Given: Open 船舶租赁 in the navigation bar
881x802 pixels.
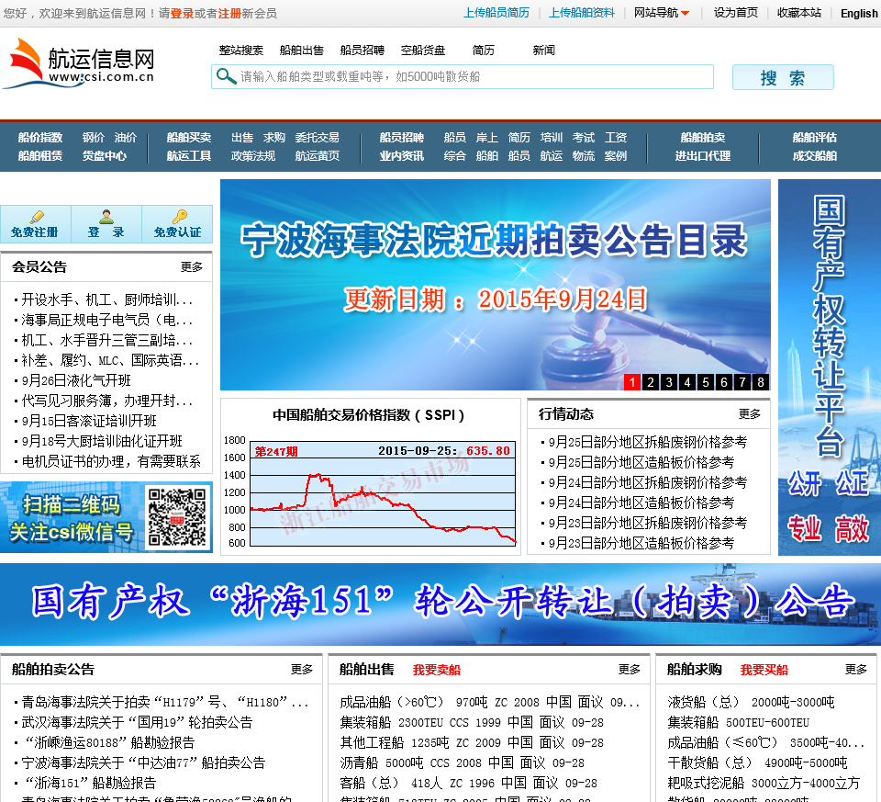Looking at the screenshot, I should pos(40,156).
